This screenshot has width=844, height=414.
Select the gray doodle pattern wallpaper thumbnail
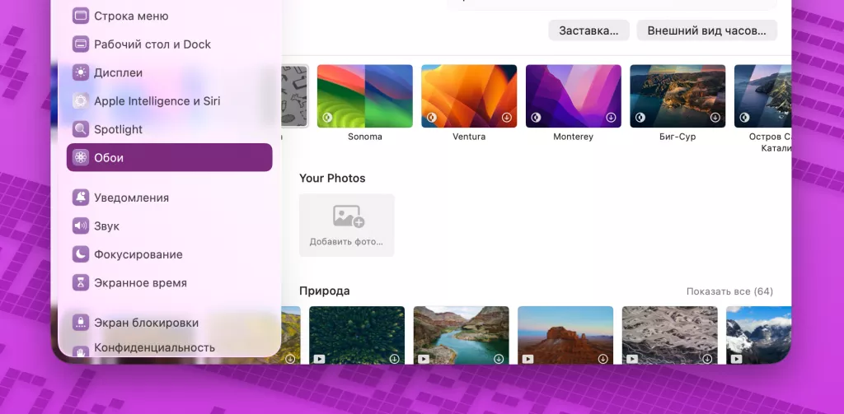295,96
